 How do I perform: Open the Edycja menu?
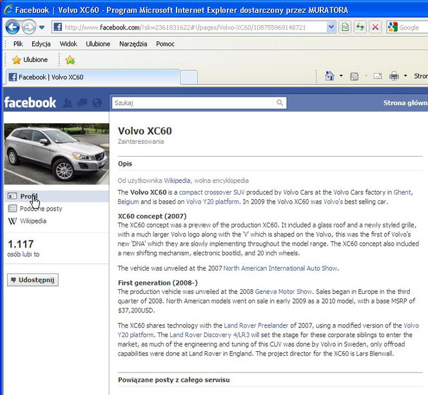tap(41, 44)
